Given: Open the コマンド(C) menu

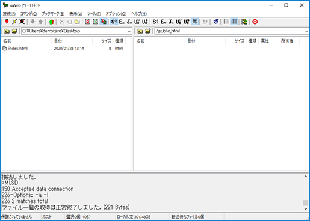Looking at the screenshot, I should [x=28, y=14].
